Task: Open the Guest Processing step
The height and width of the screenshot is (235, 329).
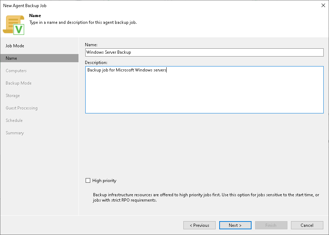Action: point(22,108)
